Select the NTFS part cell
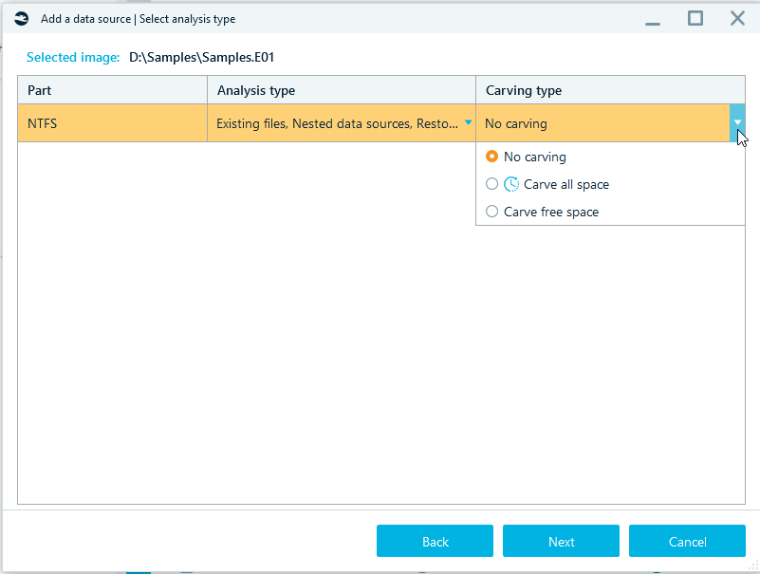 tap(113, 123)
